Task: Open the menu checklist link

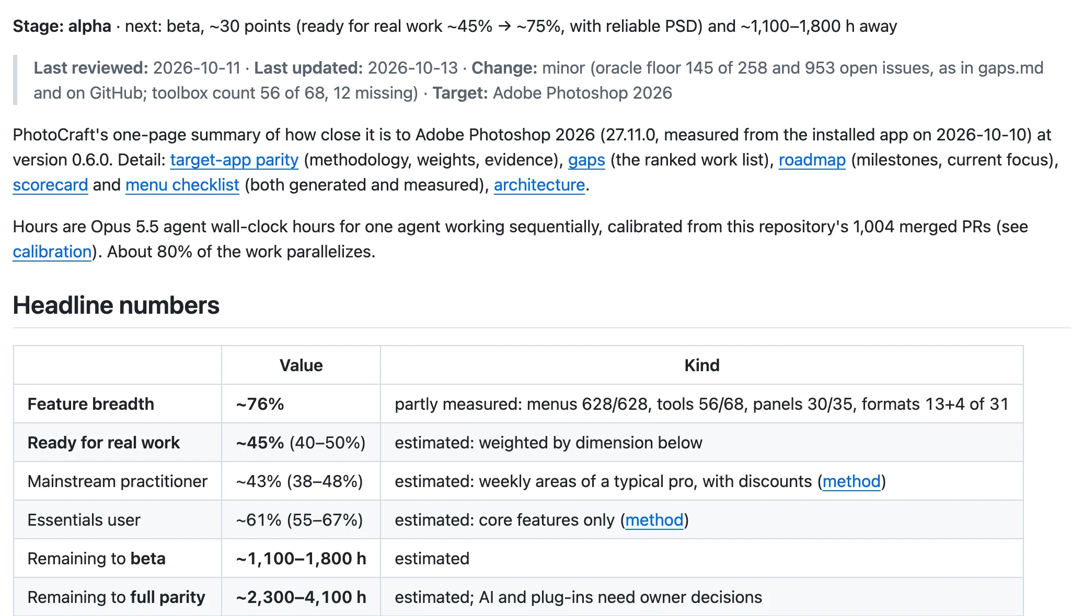Action: (182, 185)
